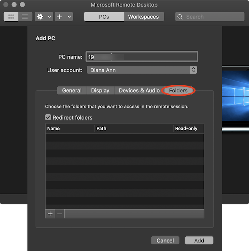Open the Display tab
Image resolution: width=249 pixels, height=251 pixels.
coord(100,90)
